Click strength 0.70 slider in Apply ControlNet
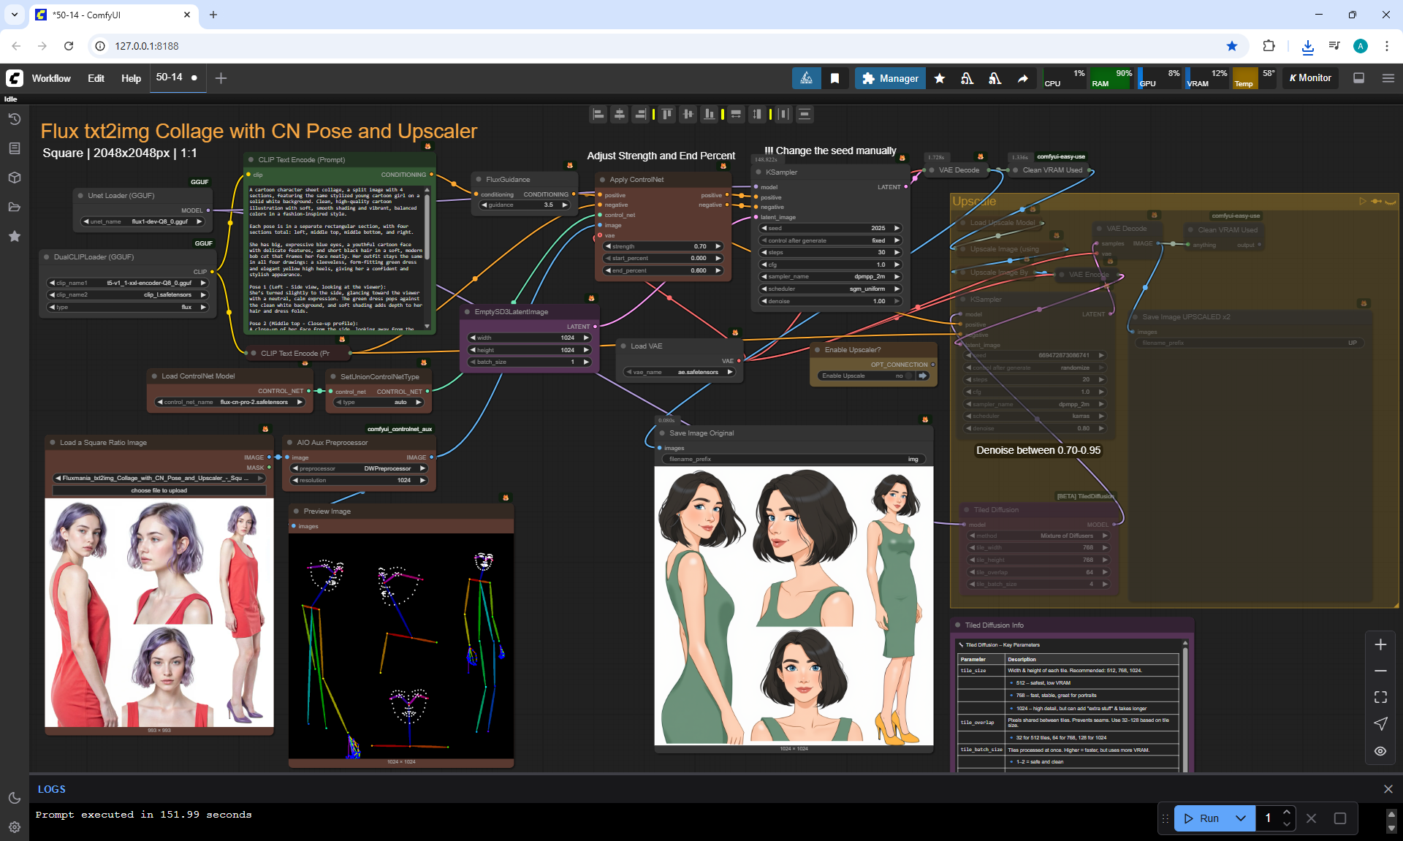The image size is (1403, 841). (x=663, y=246)
